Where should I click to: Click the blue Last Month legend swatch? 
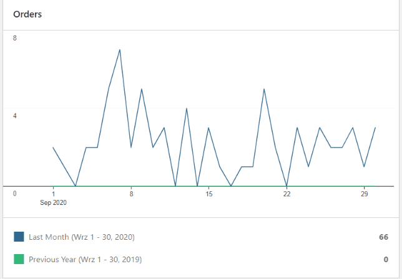coord(19,237)
